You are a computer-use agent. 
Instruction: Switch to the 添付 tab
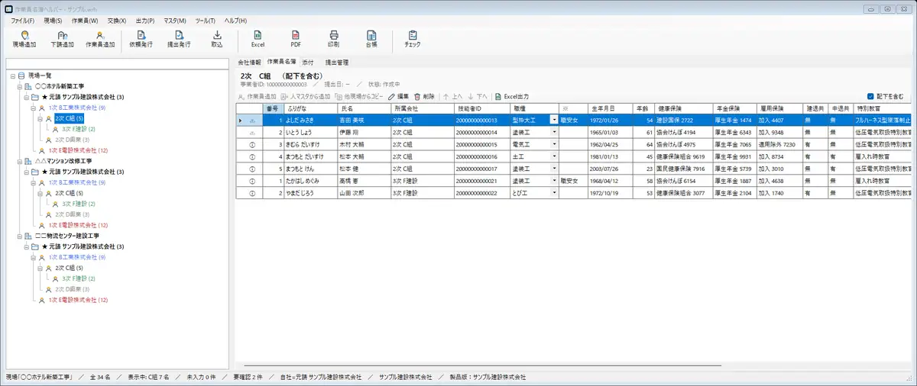click(308, 62)
